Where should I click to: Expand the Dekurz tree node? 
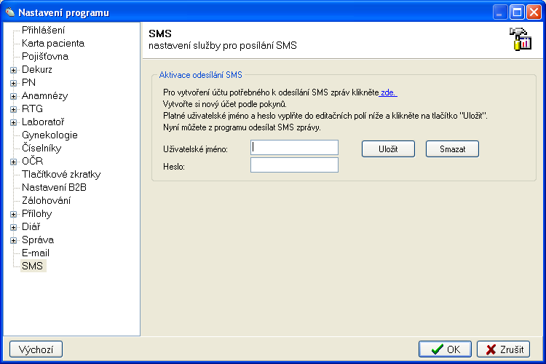[x=13, y=70]
